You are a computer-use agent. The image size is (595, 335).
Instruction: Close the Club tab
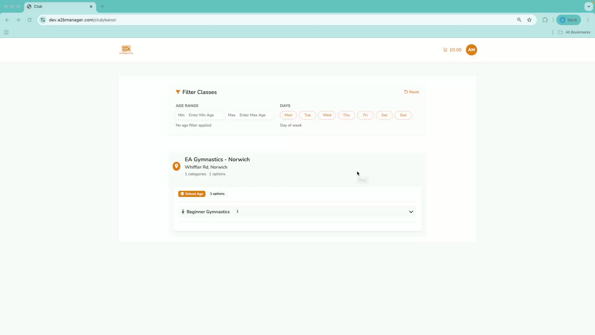click(x=91, y=7)
